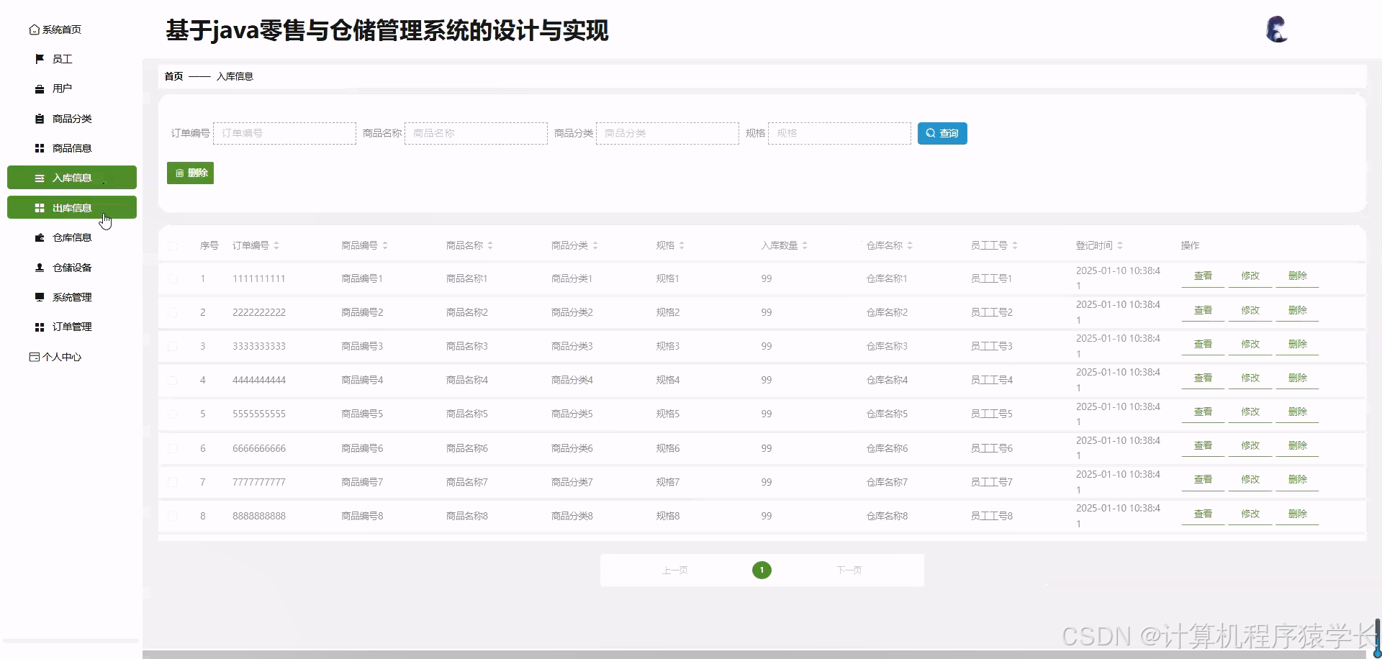The width and height of the screenshot is (1382, 659).
Task: Click 查看 for row 8888888888
Action: [1203, 514]
